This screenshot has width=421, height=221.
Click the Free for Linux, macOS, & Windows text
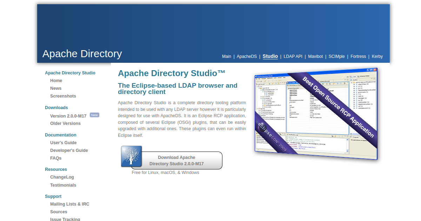165,173
